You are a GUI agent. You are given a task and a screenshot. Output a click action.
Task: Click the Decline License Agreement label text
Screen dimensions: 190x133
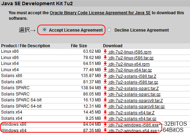(x=142, y=30)
